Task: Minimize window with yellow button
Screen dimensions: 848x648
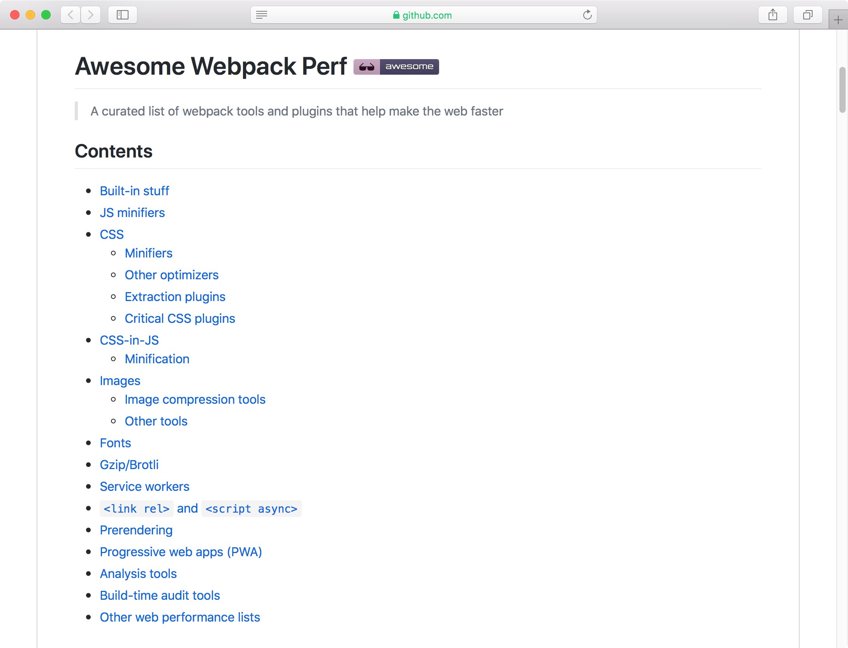Action: [30, 15]
